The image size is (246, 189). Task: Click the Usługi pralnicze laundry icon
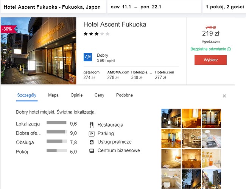pyautogui.click(x=91, y=142)
